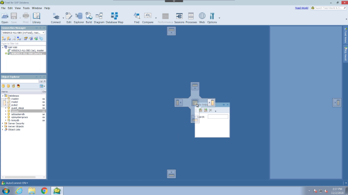Click the top edge docking indicator

[171, 31]
